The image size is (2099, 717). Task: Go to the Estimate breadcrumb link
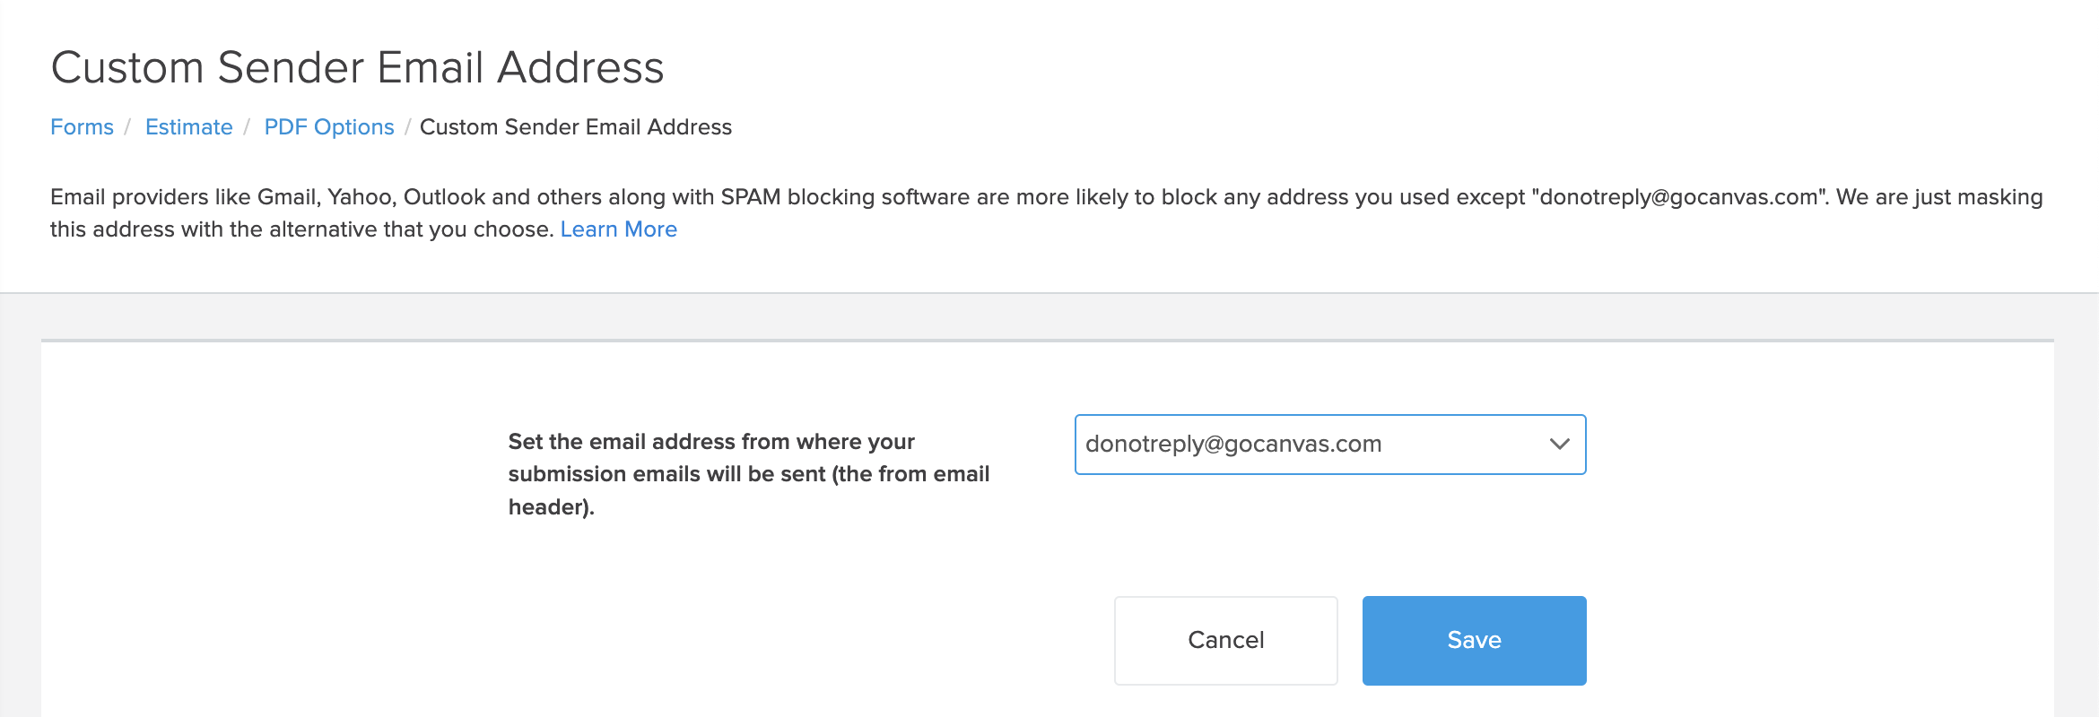[x=188, y=127]
